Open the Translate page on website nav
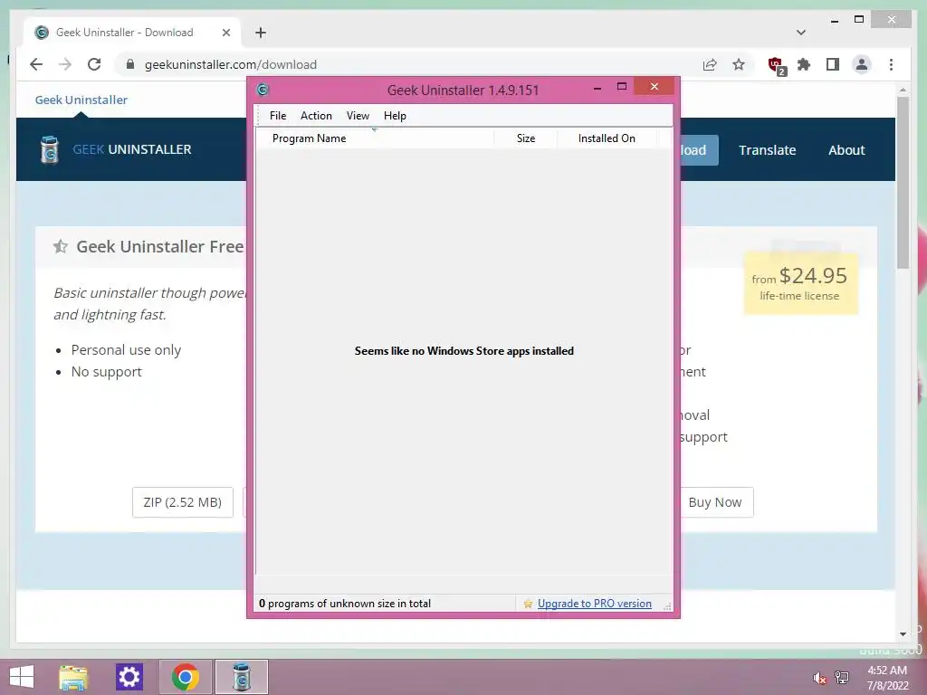The height and width of the screenshot is (695, 927). click(x=767, y=150)
